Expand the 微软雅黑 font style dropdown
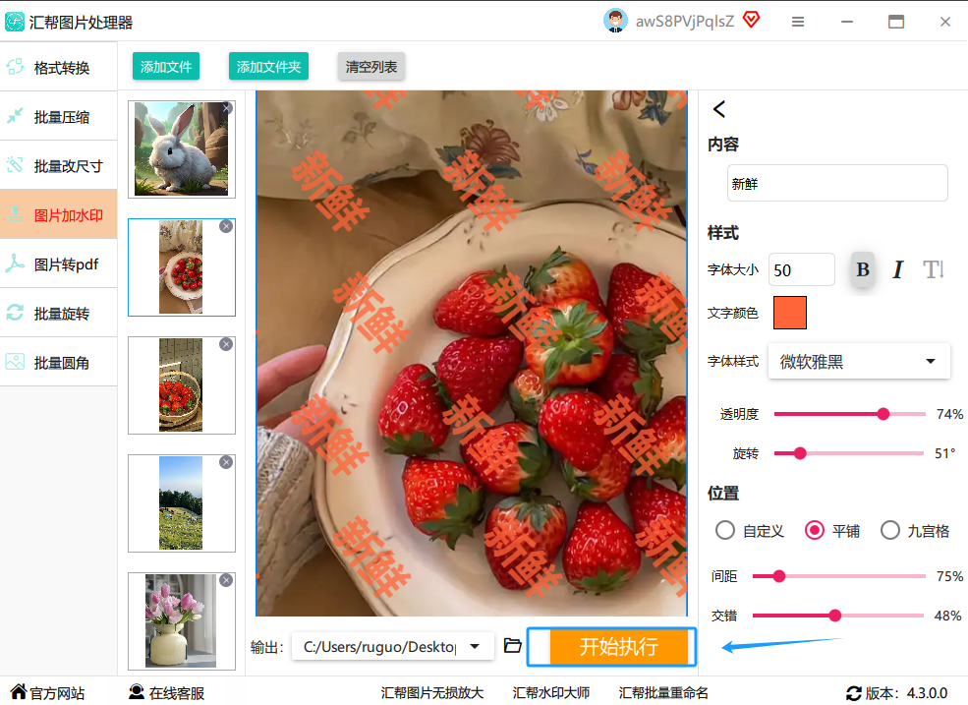968x705 pixels. 859,362
